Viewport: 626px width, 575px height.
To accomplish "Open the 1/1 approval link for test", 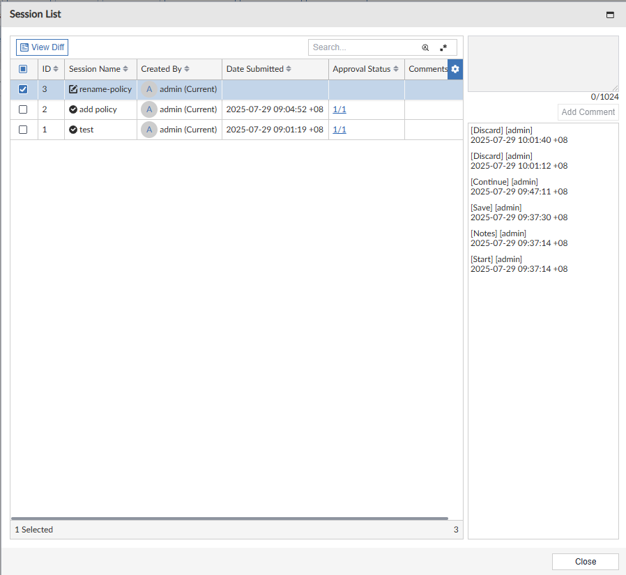I will coord(339,130).
